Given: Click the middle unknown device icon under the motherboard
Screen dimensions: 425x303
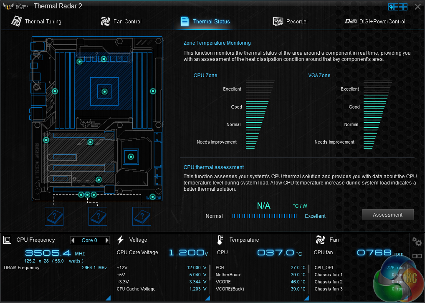Looking at the screenshot, I should [x=98, y=217].
